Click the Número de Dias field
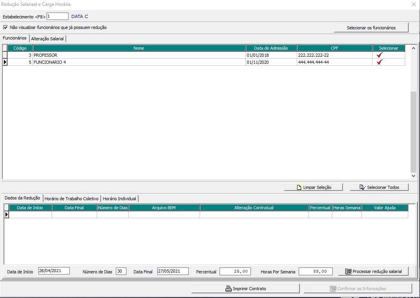Viewport: 420px width, 298px height. 121,271
